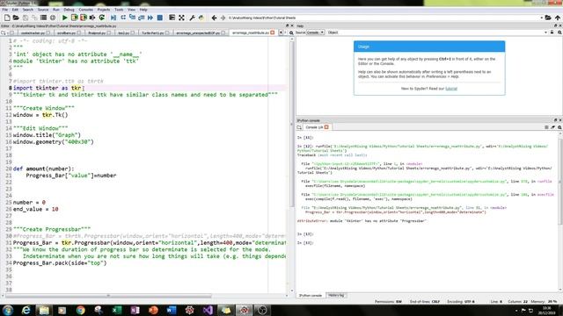Run cell and advance toolbar icon

(x=84, y=18)
